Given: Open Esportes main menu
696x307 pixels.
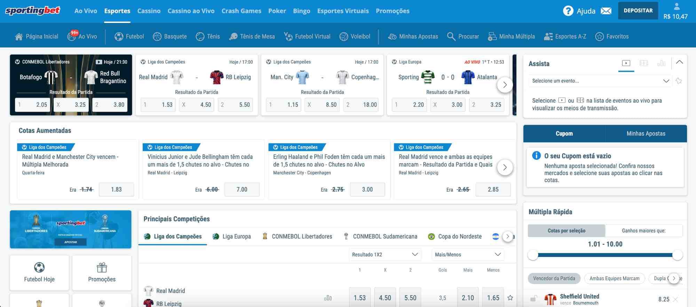Looking at the screenshot, I should click(117, 11).
